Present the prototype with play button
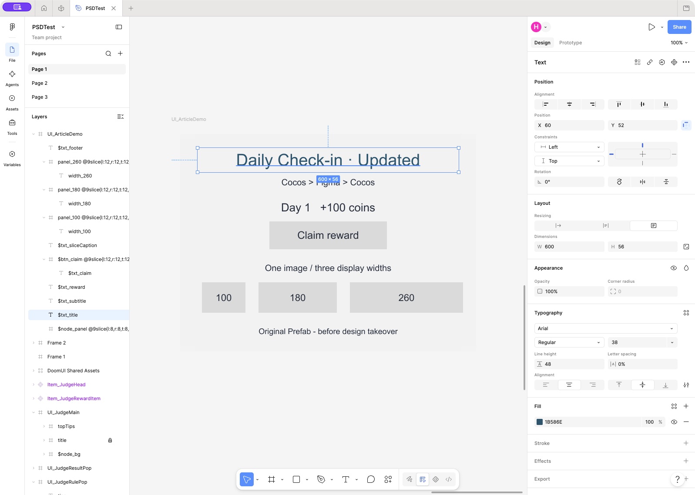Viewport: 695px width, 495px height. pyautogui.click(x=651, y=27)
